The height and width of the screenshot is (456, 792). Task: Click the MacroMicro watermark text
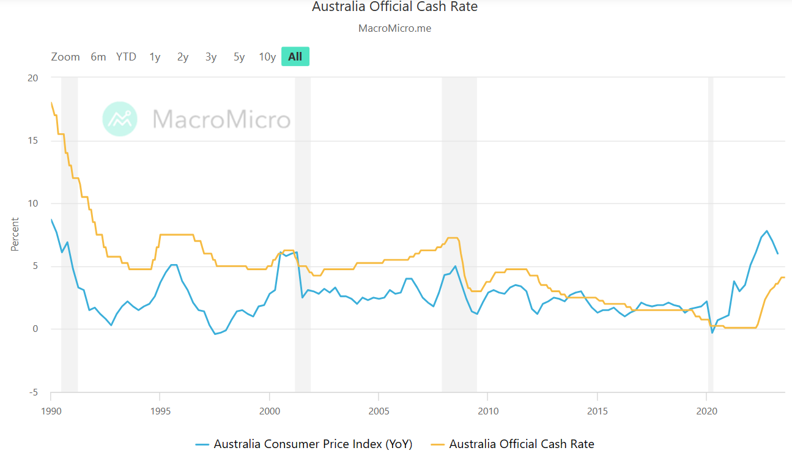(221, 119)
